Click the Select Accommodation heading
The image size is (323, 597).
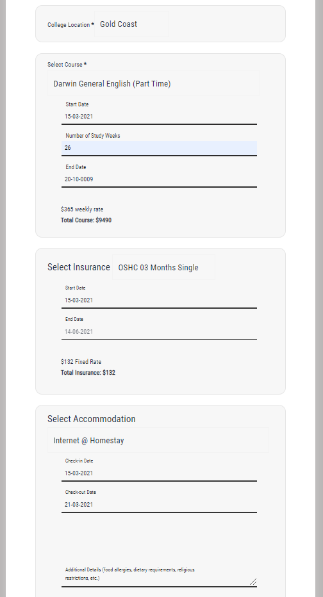click(x=92, y=419)
